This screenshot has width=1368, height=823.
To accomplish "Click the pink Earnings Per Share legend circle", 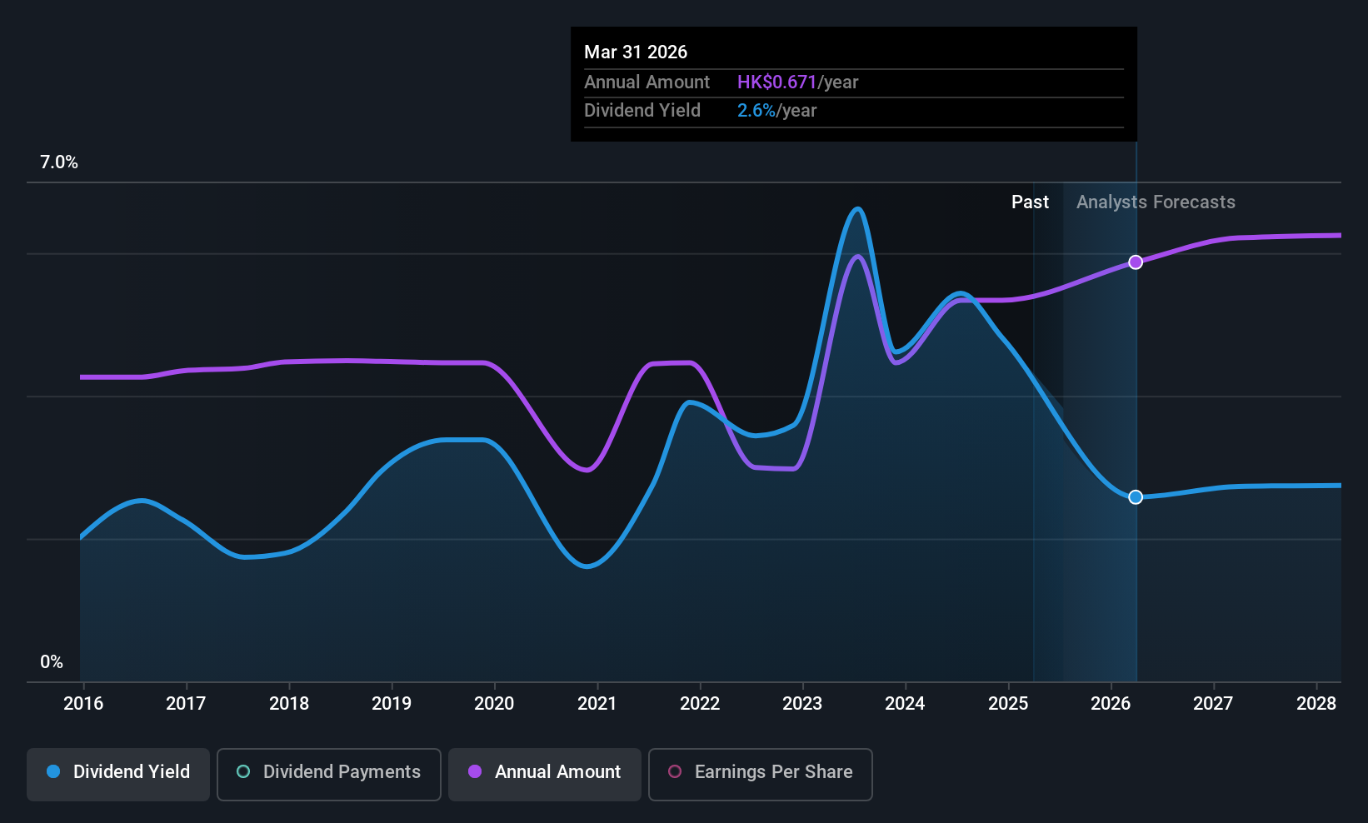I will tap(675, 771).
